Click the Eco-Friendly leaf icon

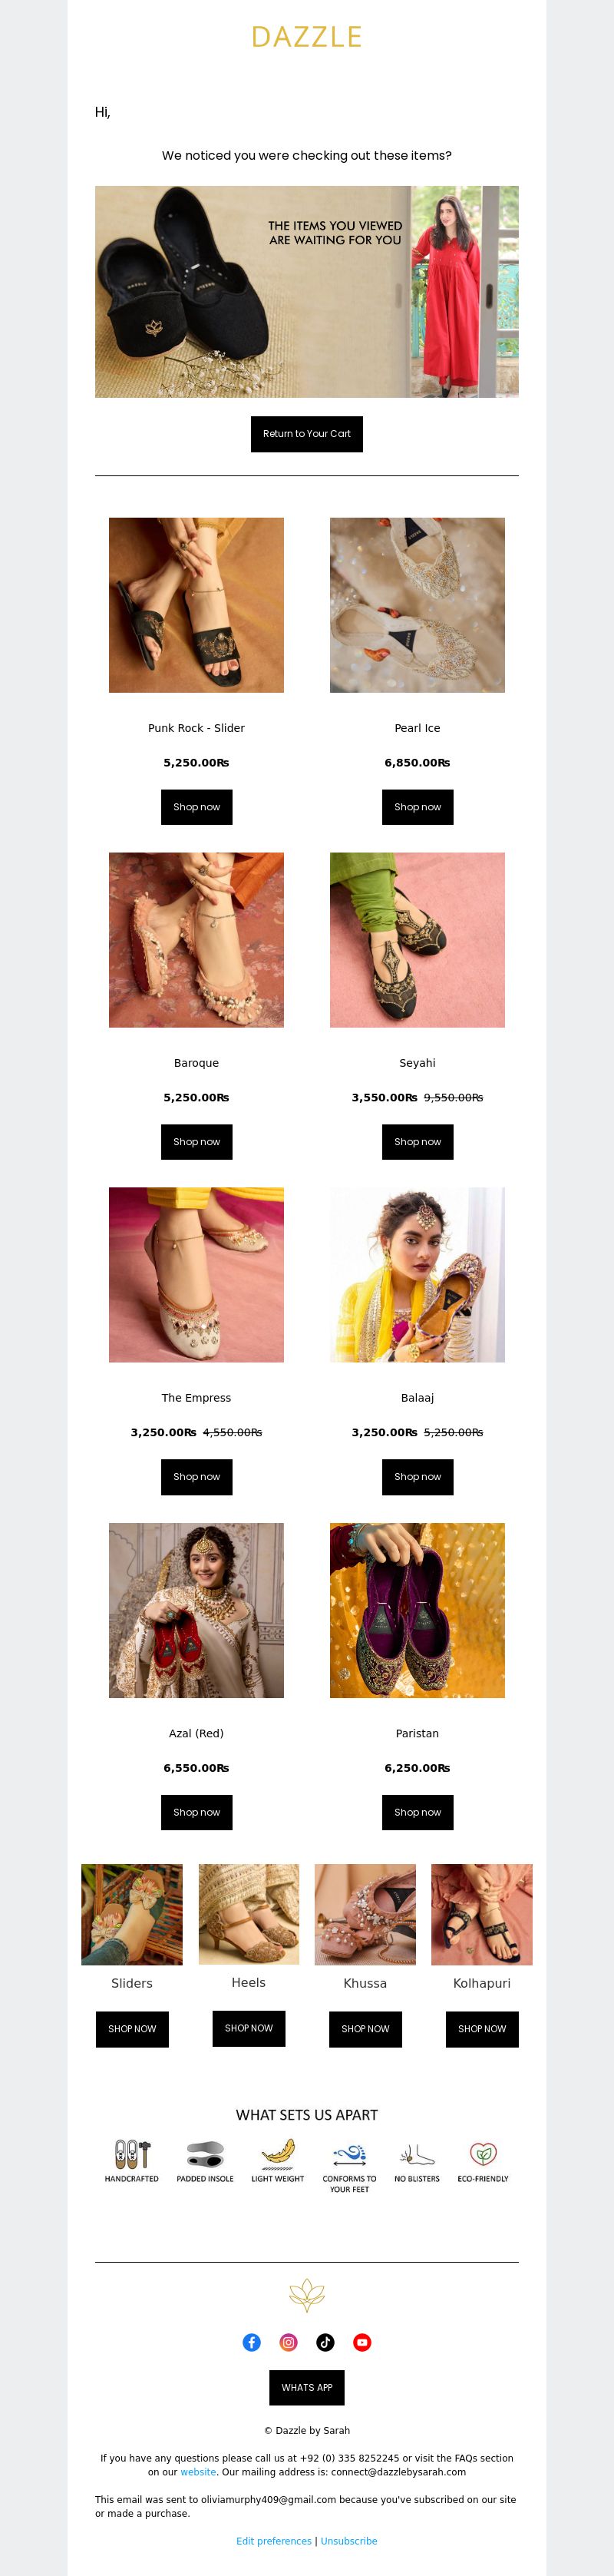483,2153
